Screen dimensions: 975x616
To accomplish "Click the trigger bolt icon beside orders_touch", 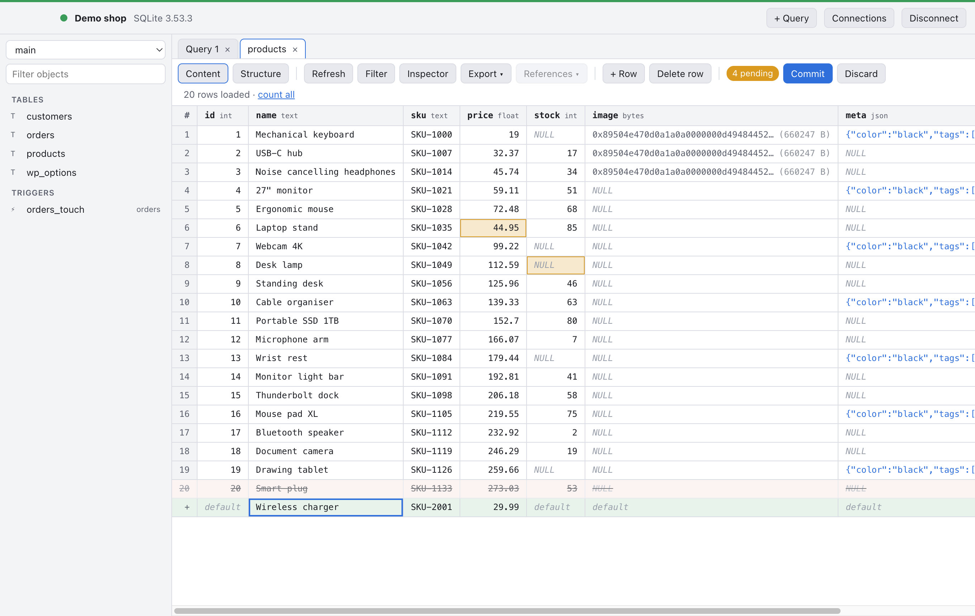I will (13, 210).
